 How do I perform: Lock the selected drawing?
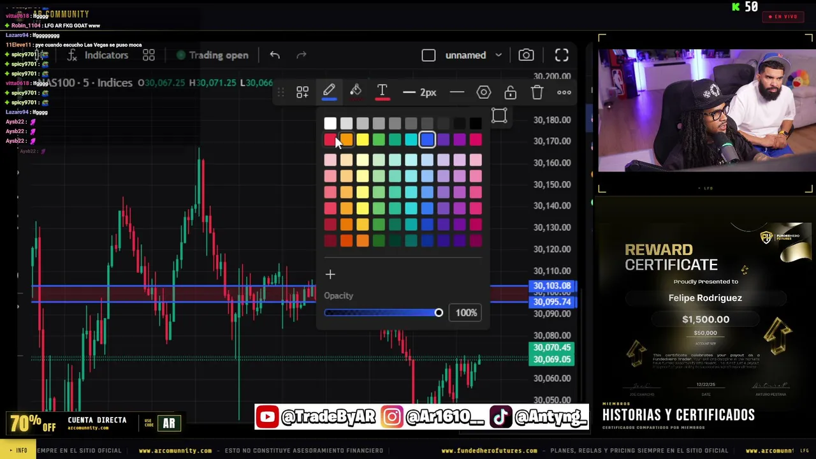point(511,92)
